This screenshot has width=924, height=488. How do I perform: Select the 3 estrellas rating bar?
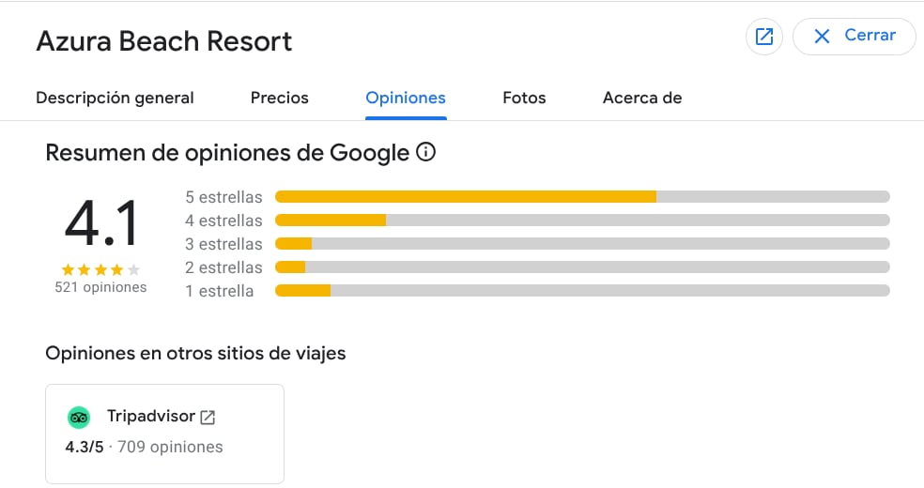(582, 244)
